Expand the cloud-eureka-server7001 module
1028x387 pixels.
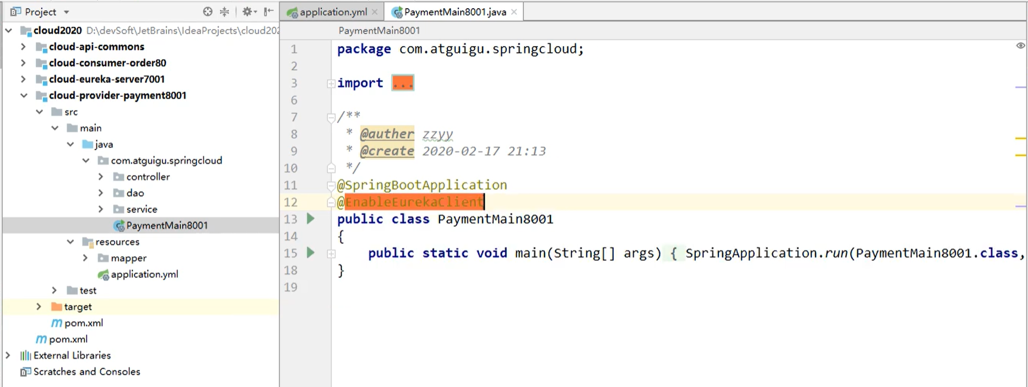23,79
